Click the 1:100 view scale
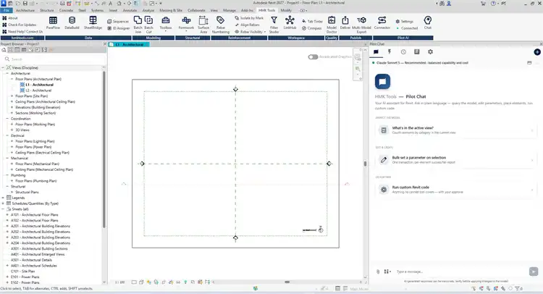Image resolution: width=543 pixels, height=294 pixels. pos(119,282)
